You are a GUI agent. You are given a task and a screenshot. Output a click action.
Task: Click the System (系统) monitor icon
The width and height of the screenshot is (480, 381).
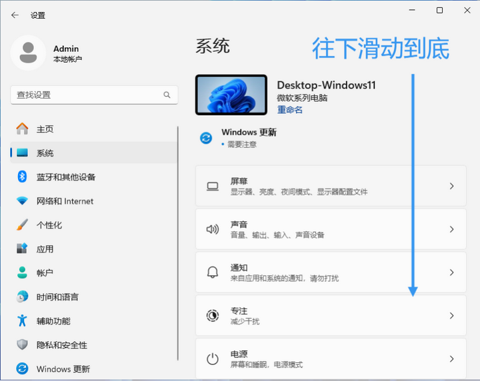(x=22, y=153)
